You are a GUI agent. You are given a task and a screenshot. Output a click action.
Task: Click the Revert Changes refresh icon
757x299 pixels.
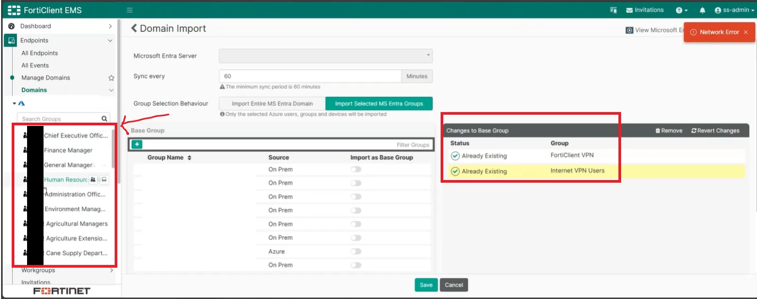click(x=694, y=131)
